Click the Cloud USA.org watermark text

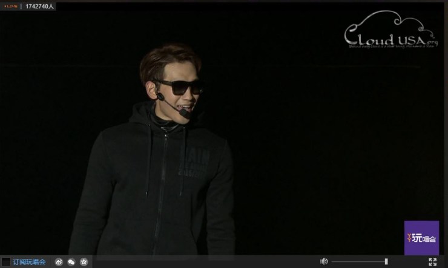[387, 38]
